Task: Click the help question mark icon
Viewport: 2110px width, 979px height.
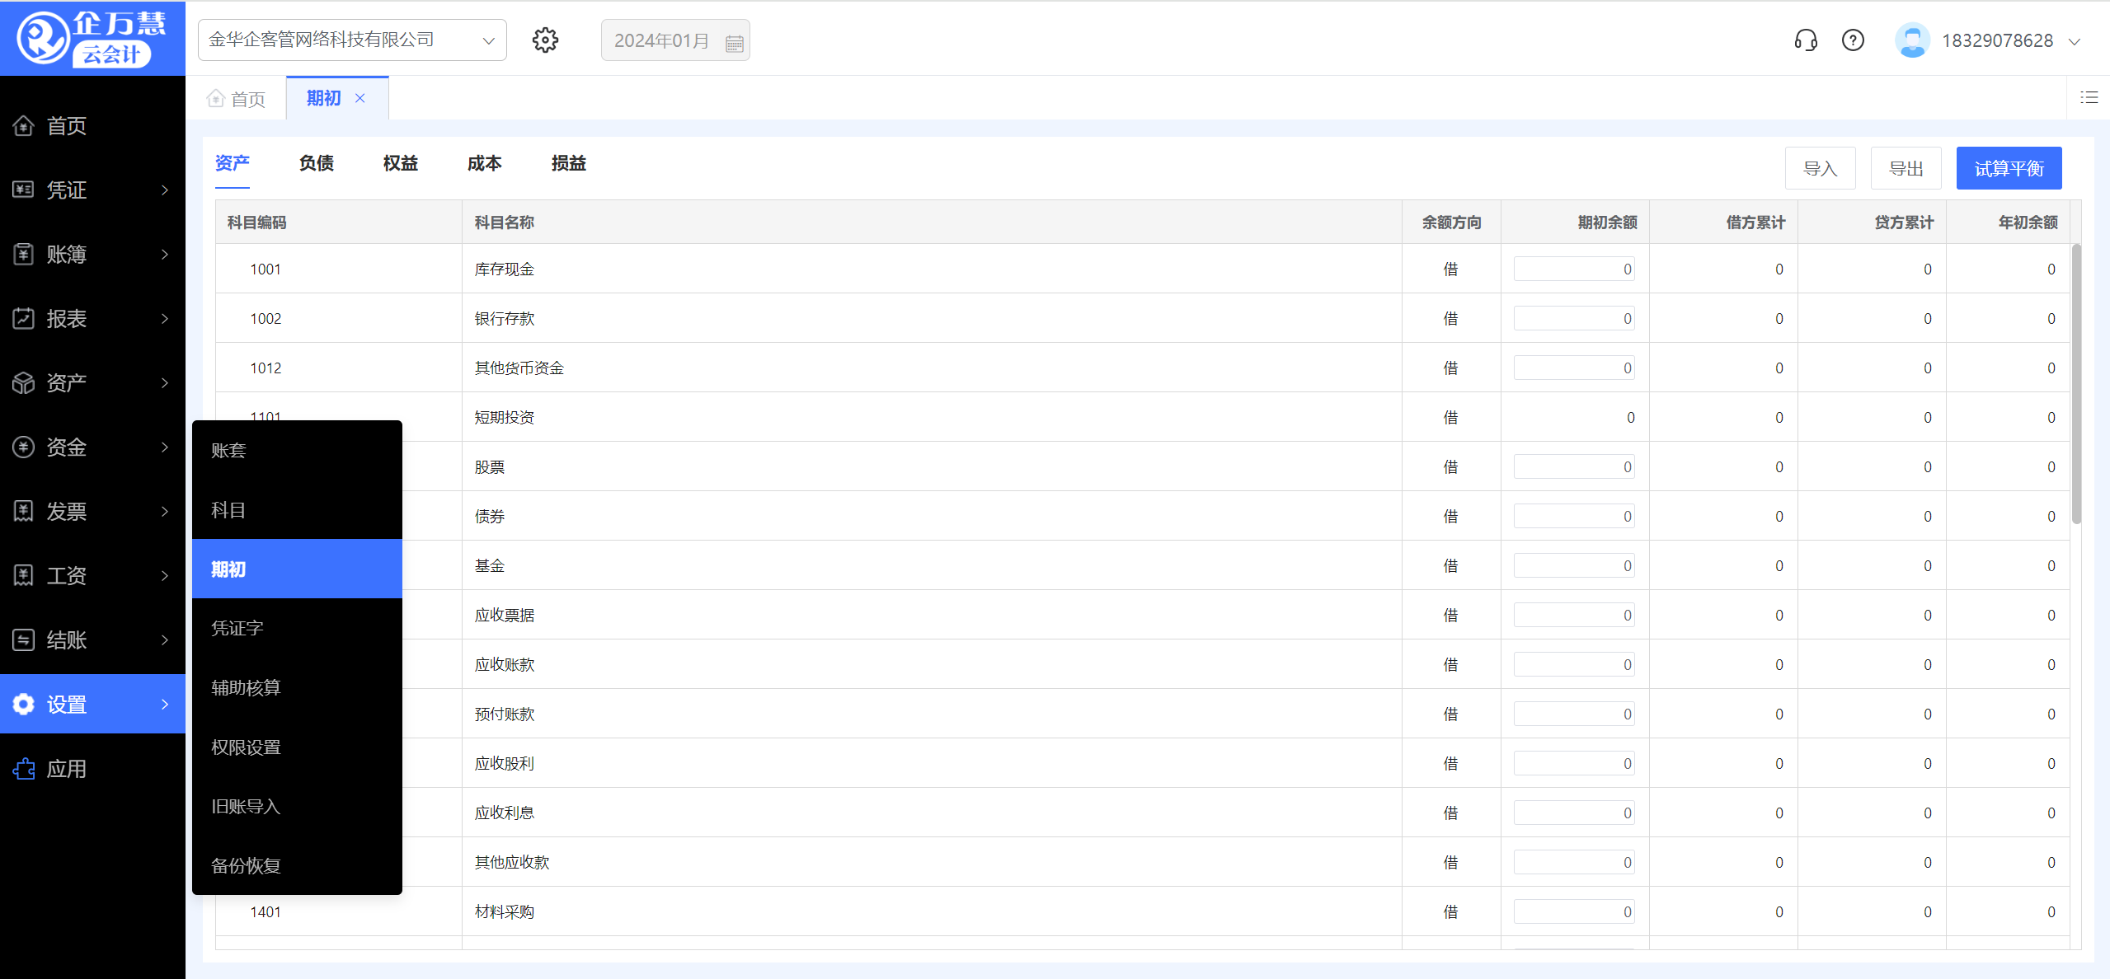Action: 1853,40
